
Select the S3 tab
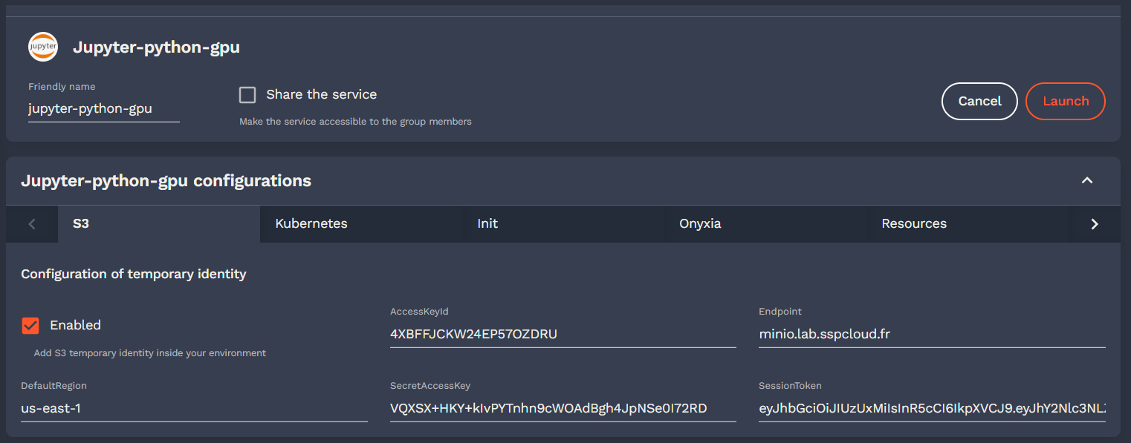(x=81, y=223)
